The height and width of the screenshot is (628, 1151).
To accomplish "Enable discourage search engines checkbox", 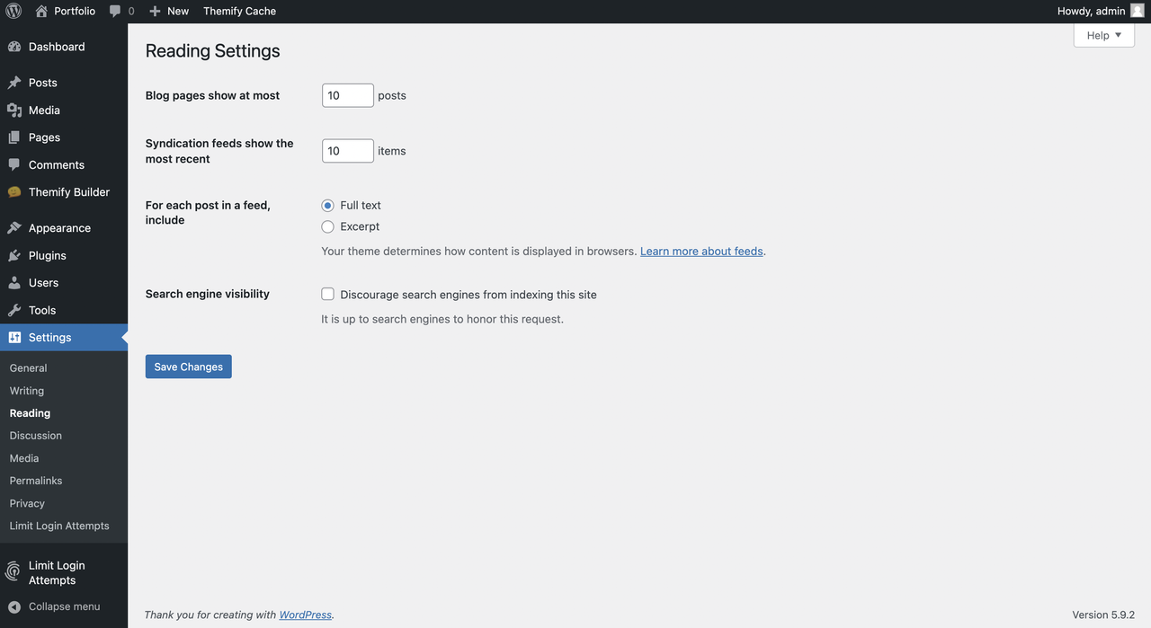I will coord(328,295).
